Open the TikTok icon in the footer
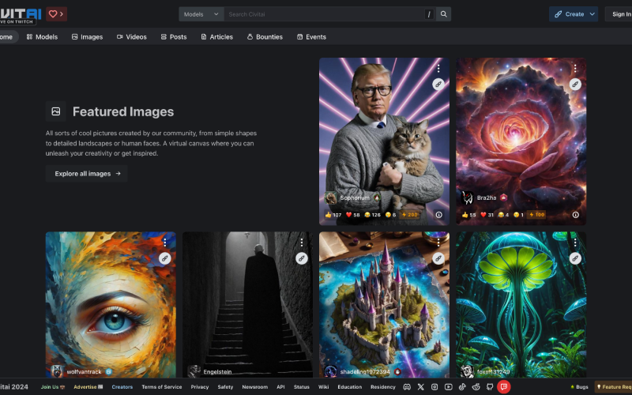The image size is (632, 395). coord(462,387)
